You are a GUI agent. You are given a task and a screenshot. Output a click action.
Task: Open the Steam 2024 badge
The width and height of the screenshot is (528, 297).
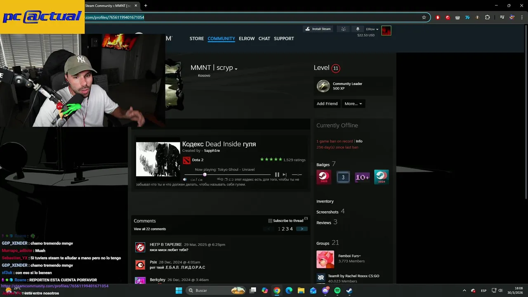point(382,177)
